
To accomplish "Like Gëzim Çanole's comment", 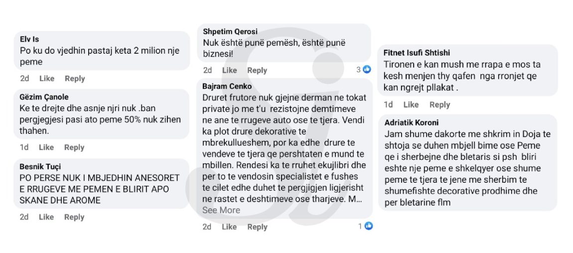I will click(x=46, y=147).
